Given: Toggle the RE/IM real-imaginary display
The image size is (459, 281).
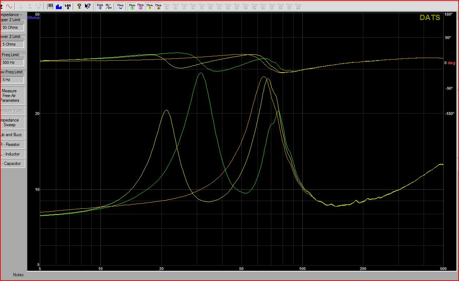Looking at the screenshot, I should (108, 6).
